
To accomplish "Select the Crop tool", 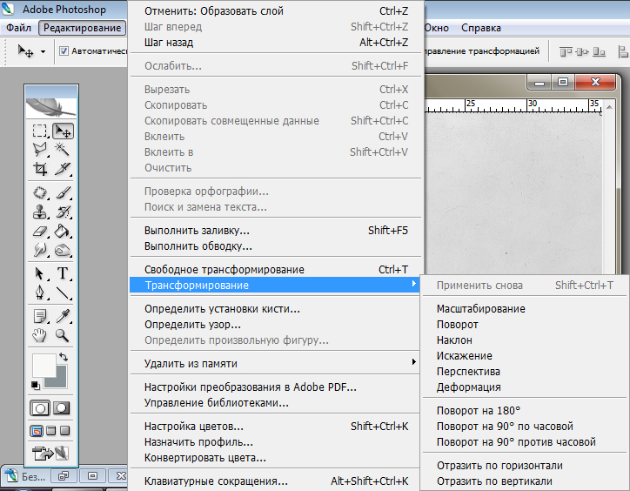I will click(40, 169).
